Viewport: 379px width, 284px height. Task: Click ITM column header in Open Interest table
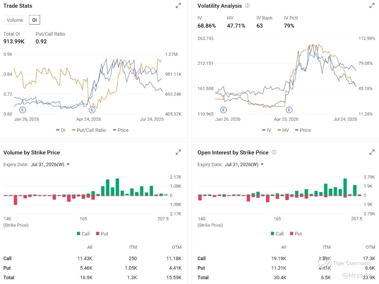327,247
